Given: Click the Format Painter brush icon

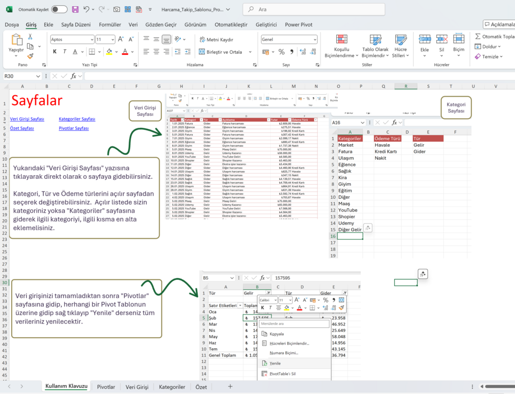Looking at the screenshot, I should tap(30, 56).
